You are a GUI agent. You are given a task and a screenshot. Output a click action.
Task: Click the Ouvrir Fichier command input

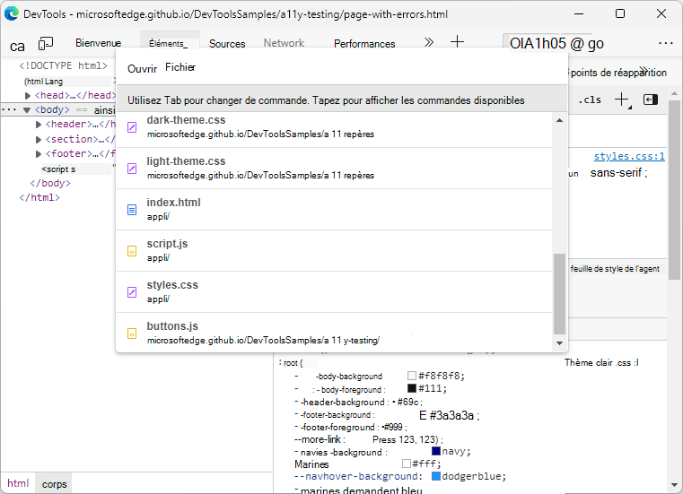[x=341, y=68]
